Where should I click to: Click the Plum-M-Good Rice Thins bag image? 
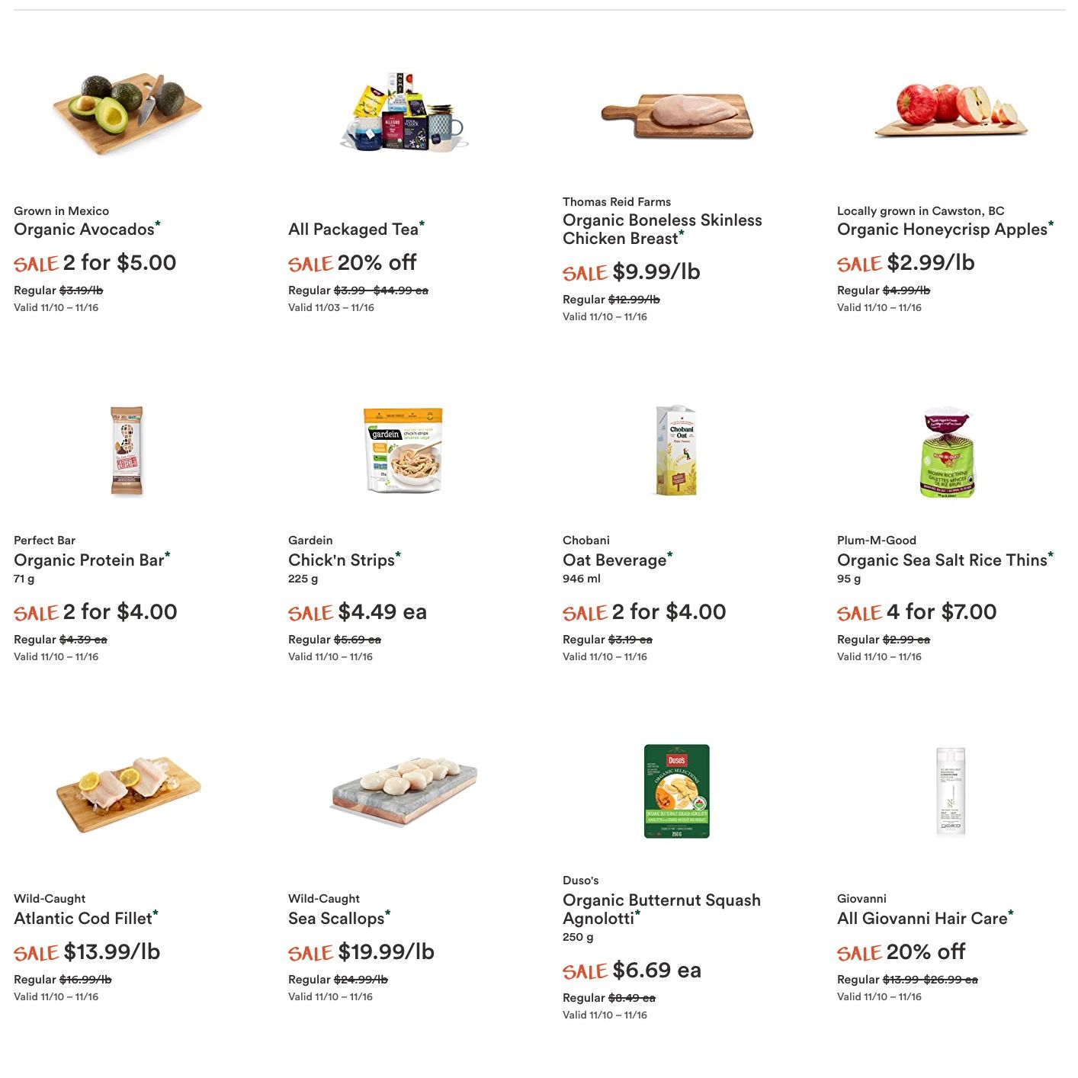(948, 451)
